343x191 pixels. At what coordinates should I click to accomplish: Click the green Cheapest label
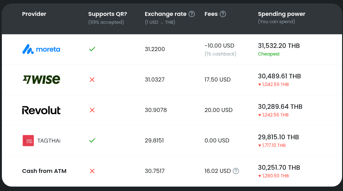[269, 54]
